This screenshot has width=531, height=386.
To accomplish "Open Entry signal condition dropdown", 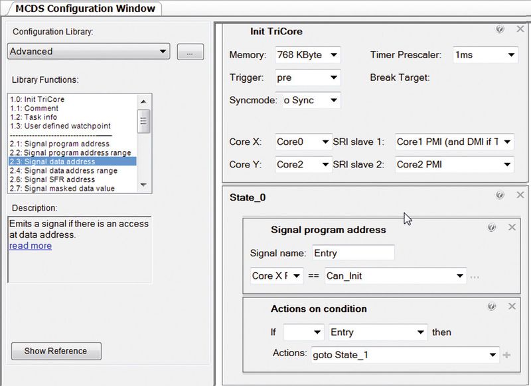I will click(x=378, y=332).
